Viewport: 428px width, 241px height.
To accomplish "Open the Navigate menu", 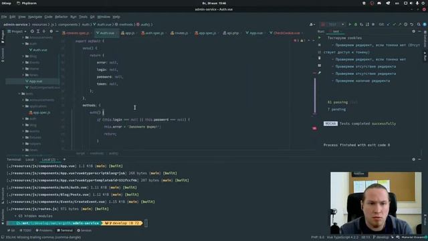I will [35, 17].
